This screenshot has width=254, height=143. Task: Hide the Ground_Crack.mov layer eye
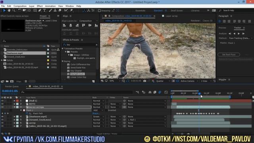tap(2, 120)
